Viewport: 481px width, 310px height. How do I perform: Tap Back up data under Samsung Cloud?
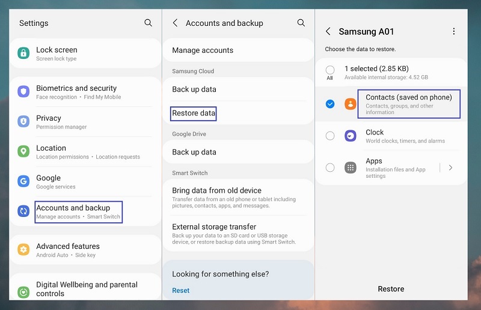tap(238, 90)
